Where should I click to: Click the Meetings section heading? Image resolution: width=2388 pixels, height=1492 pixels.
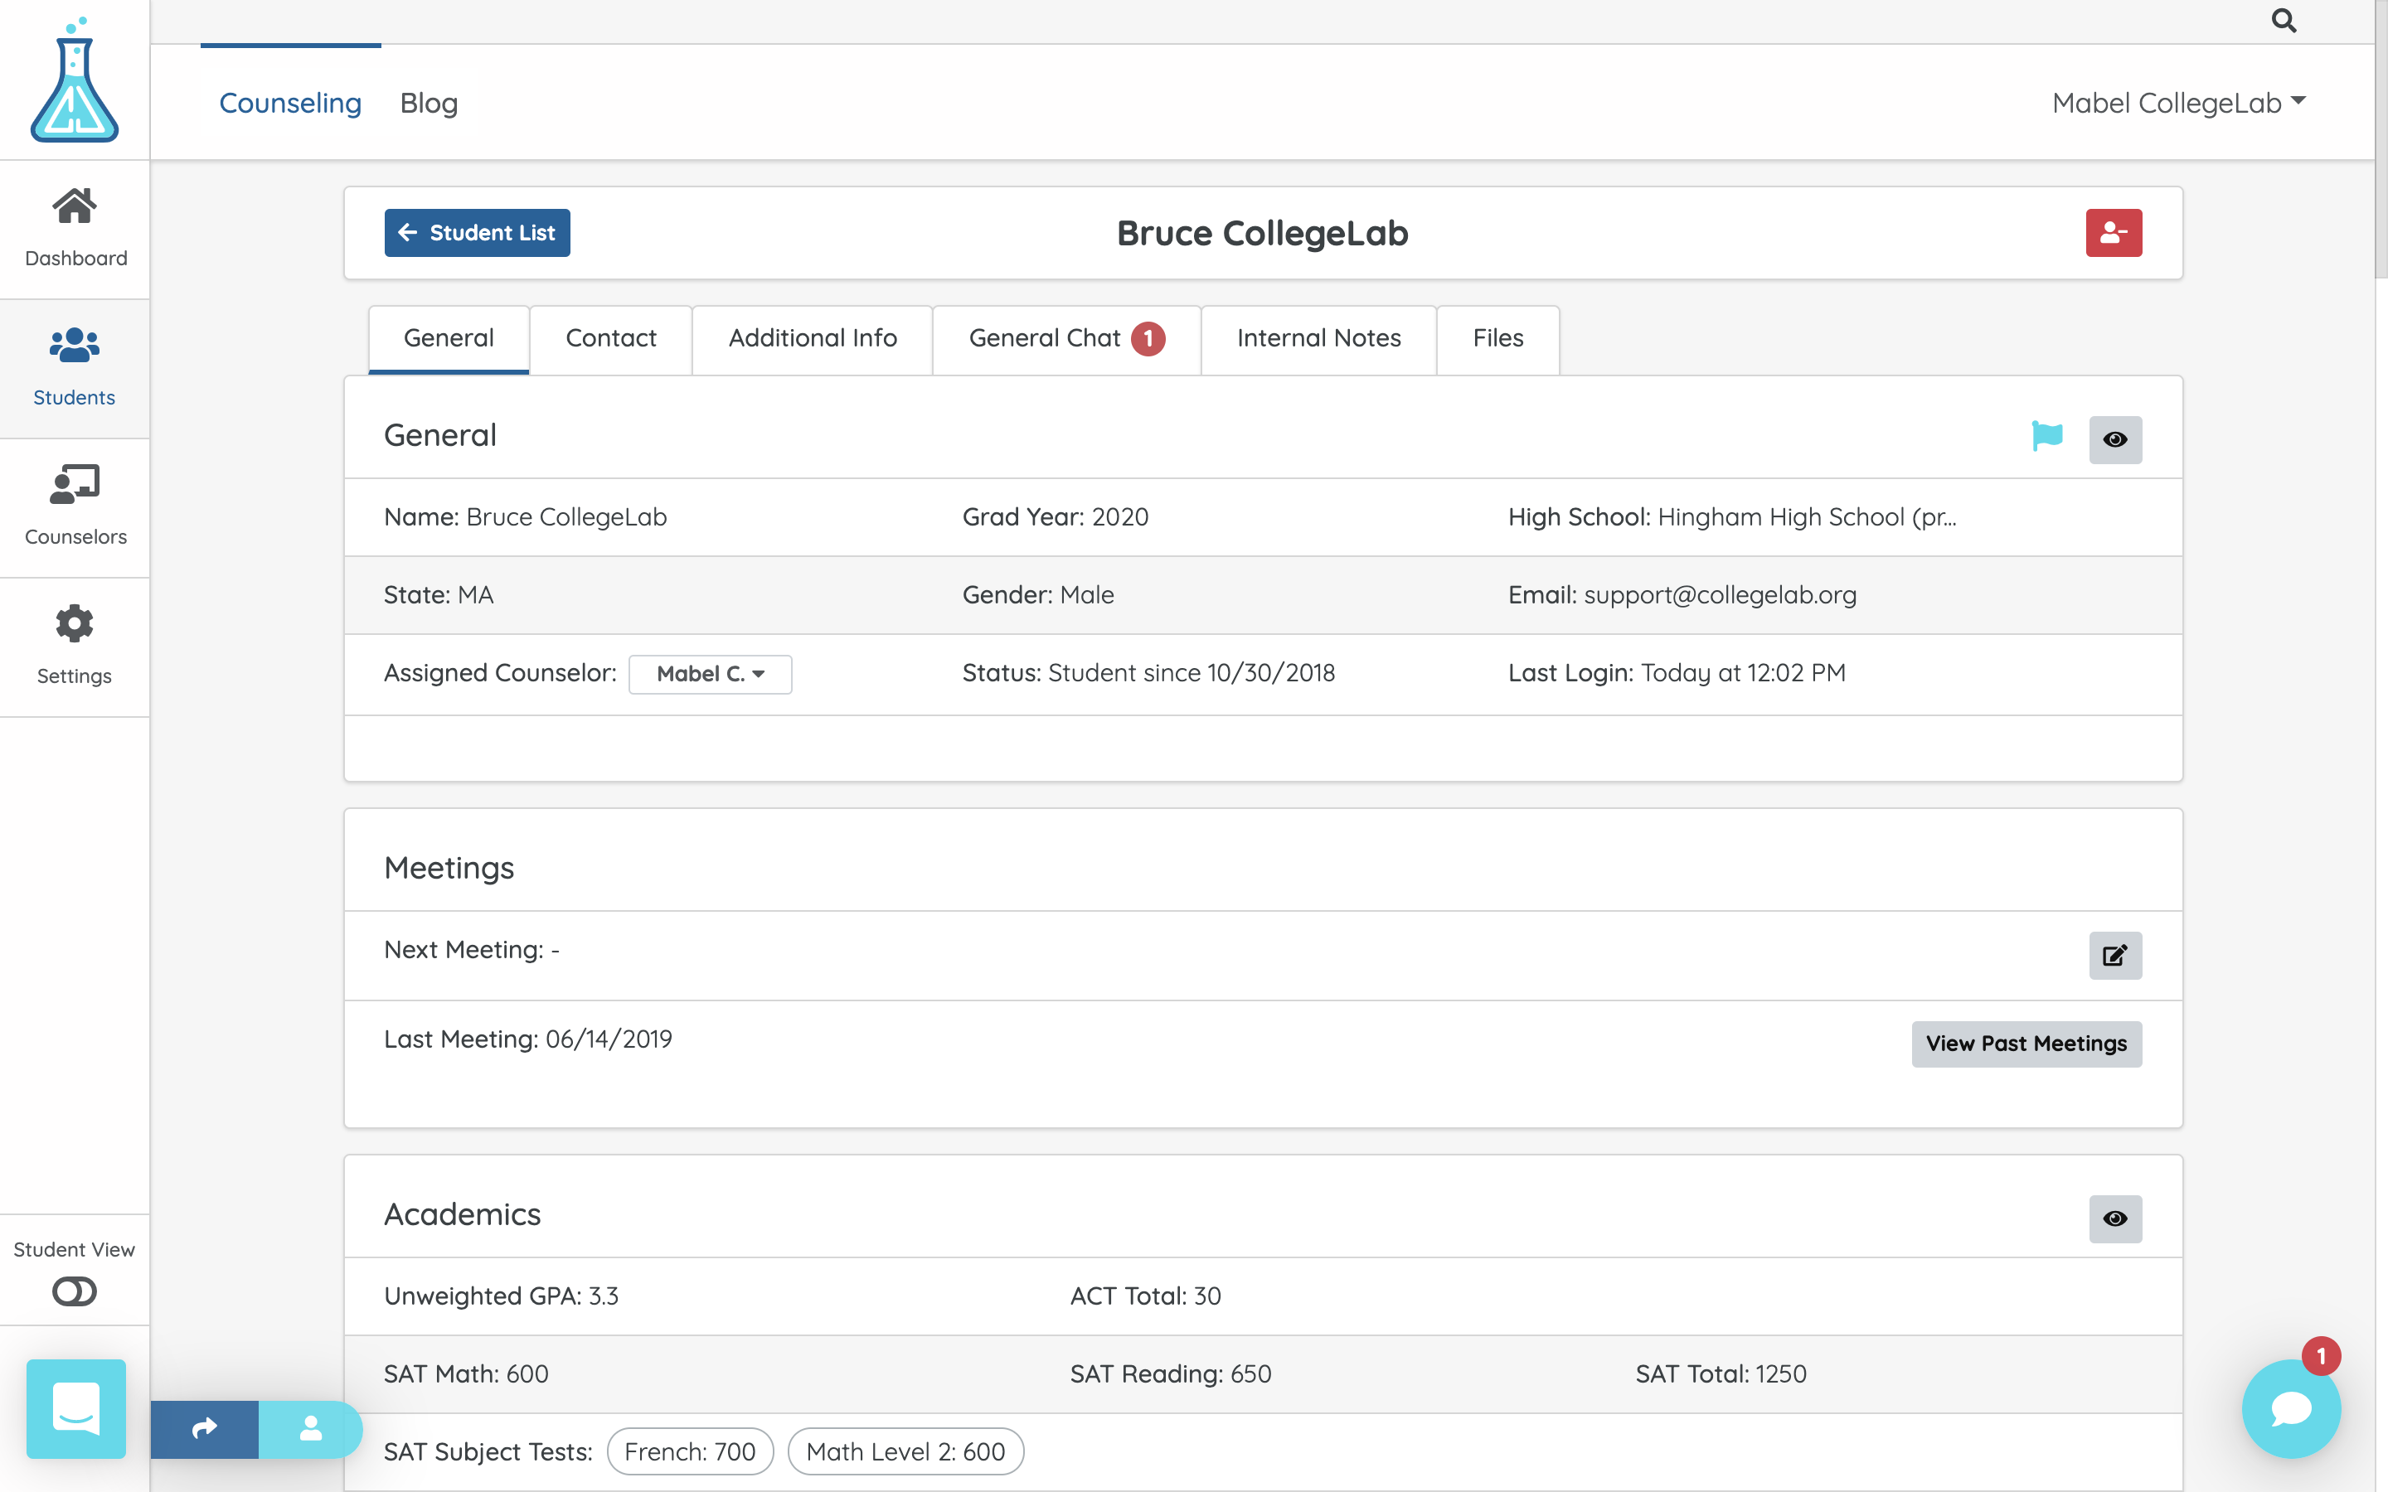click(x=449, y=867)
